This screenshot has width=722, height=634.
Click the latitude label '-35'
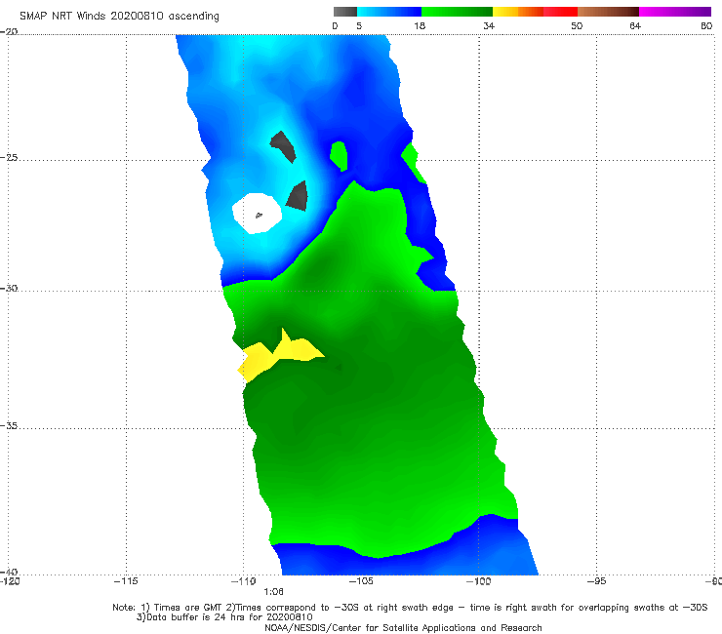tap(9, 426)
